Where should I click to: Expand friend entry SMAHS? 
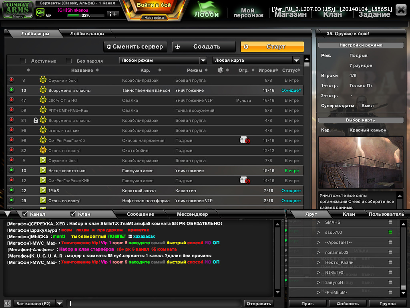pyautogui.click(x=318, y=222)
